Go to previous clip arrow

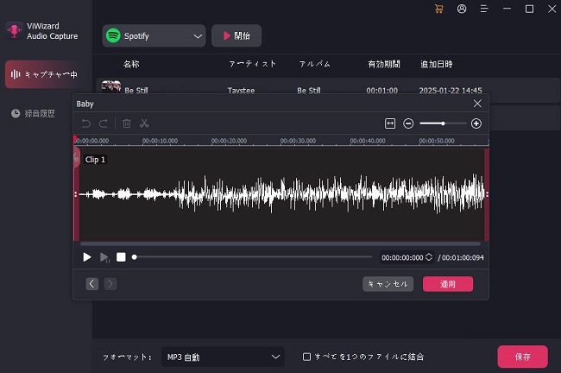pos(92,284)
